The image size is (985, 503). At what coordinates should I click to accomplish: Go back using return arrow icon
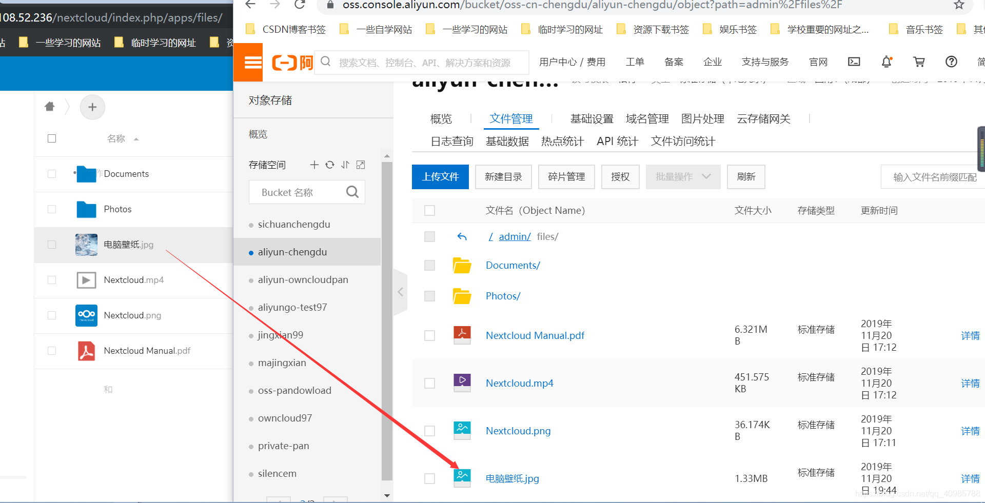pyautogui.click(x=462, y=236)
